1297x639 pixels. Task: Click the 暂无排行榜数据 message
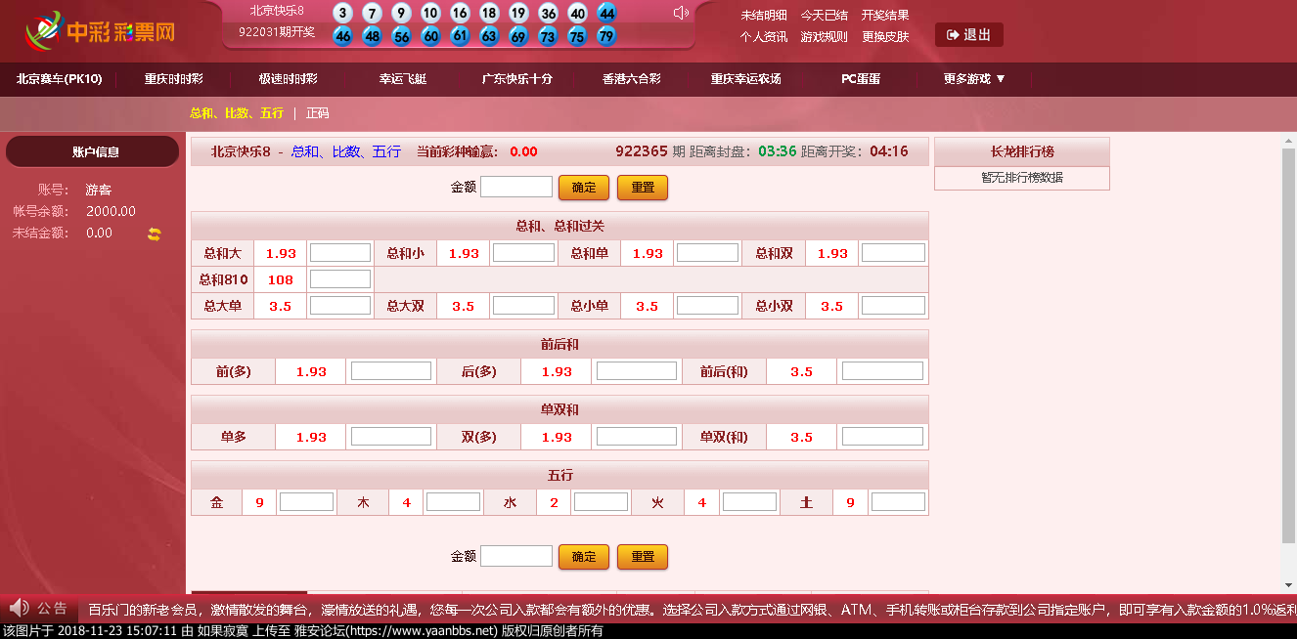pyautogui.click(x=1022, y=178)
